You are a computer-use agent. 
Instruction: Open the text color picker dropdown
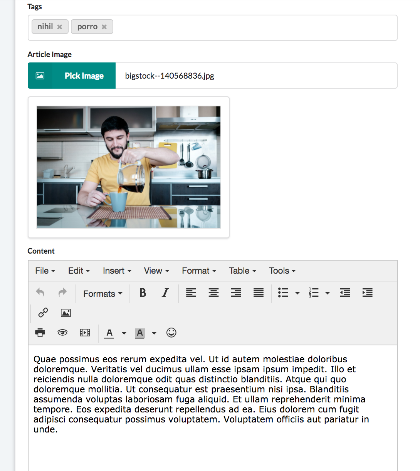pos(124,332)
